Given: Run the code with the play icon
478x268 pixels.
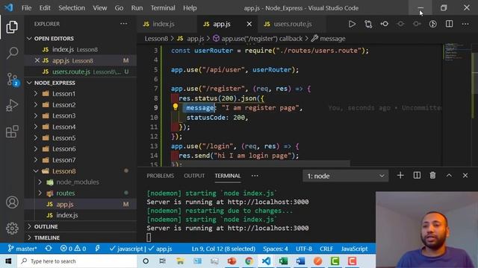Looking at the screenshot, I should pyautogui.click(x=352, y=24).
